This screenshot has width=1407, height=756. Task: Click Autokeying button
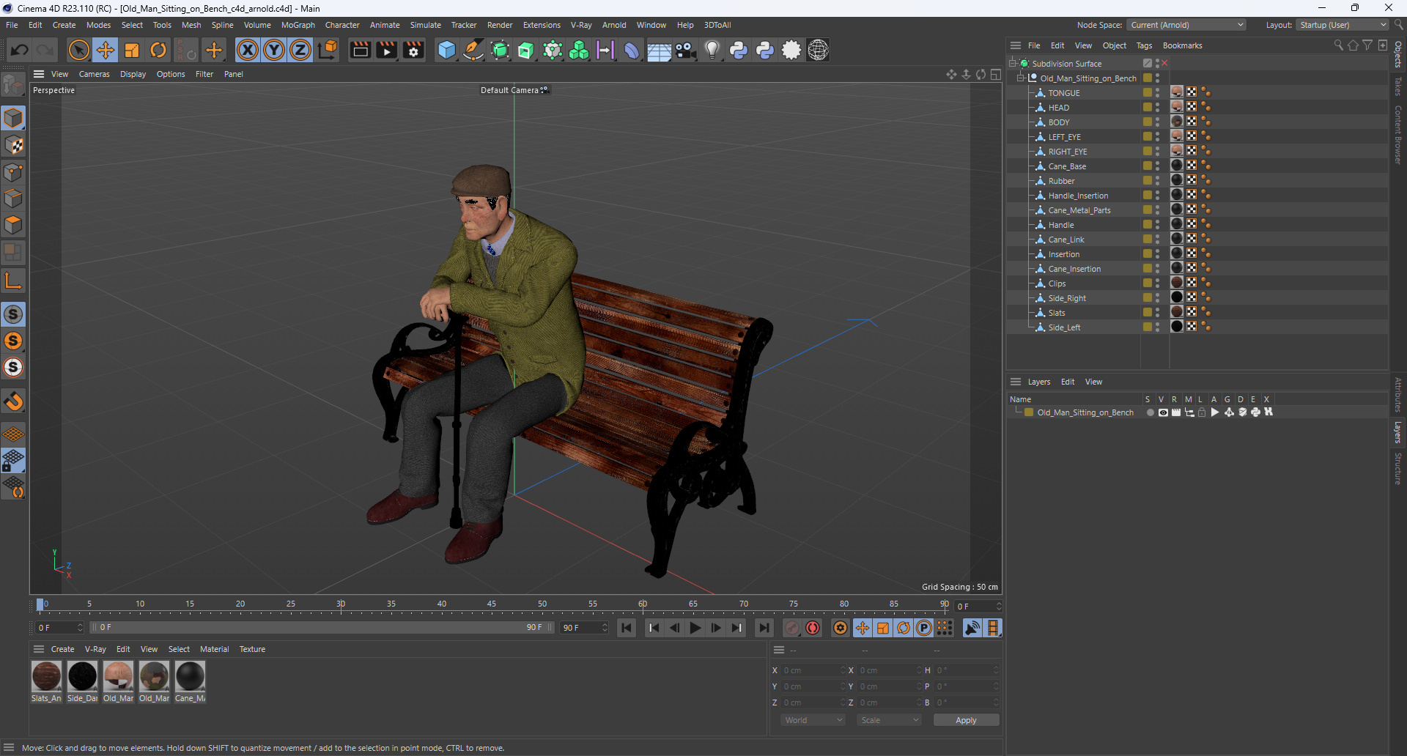tap(813, 628)
